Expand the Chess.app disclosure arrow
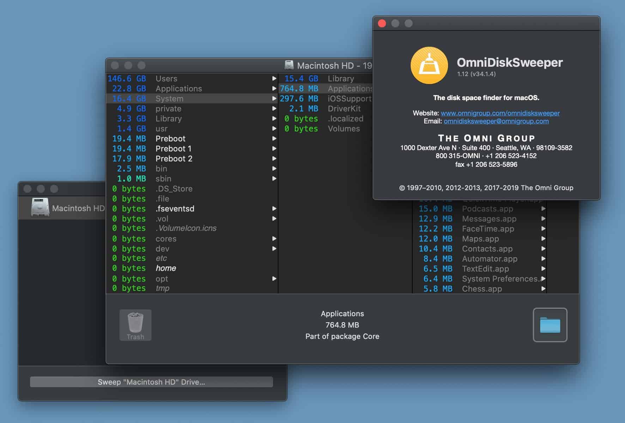This screenshot has width=625, height=423. click(543, 289)
